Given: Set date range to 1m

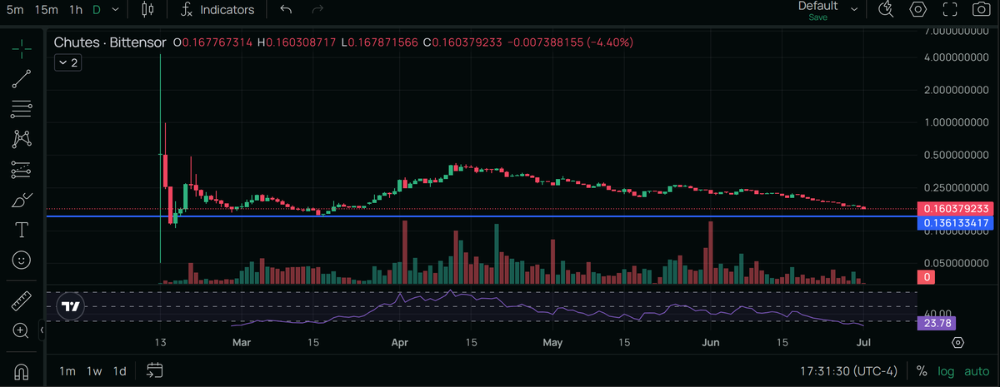Looking at the screenshot, I should [67, 370].
